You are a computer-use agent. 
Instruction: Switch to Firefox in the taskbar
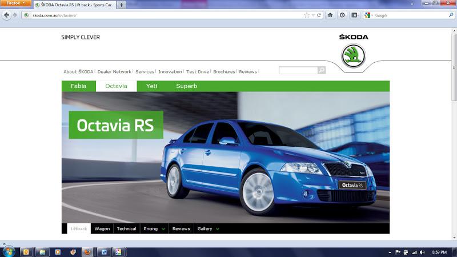click(87, 252)
